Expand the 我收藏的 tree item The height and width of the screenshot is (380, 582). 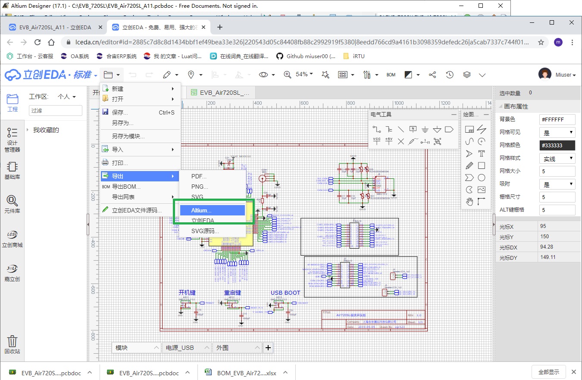(28, 130)
